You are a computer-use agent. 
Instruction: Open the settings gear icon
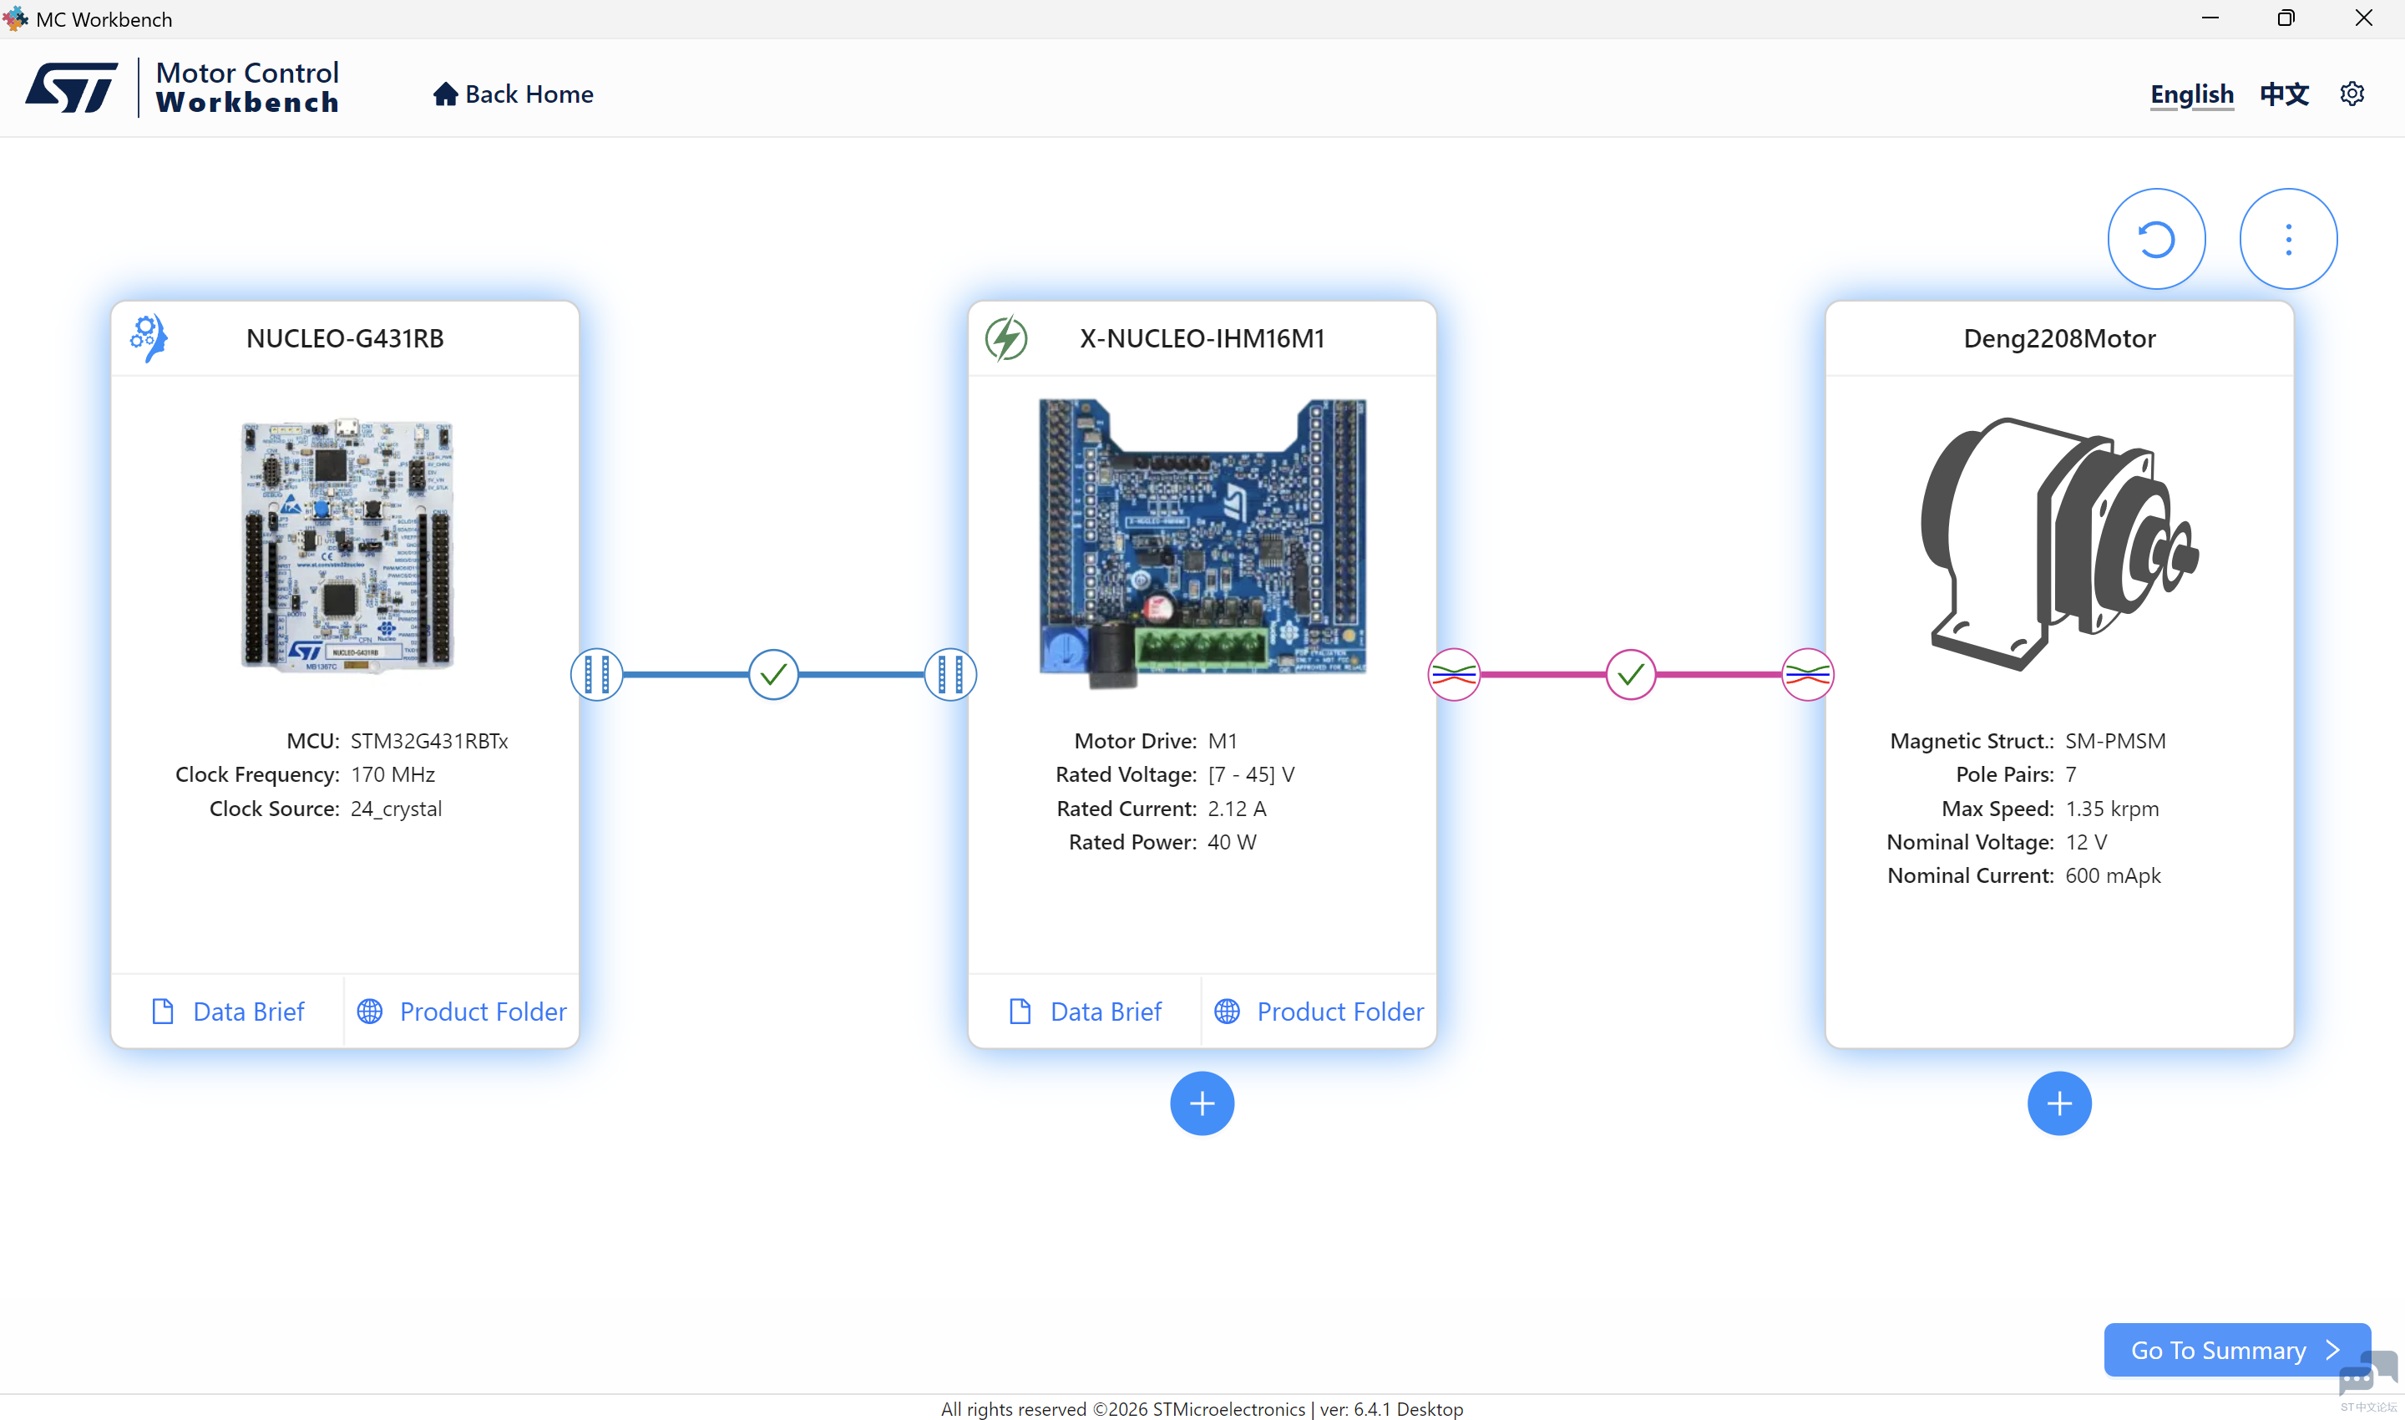[2352, 94]
